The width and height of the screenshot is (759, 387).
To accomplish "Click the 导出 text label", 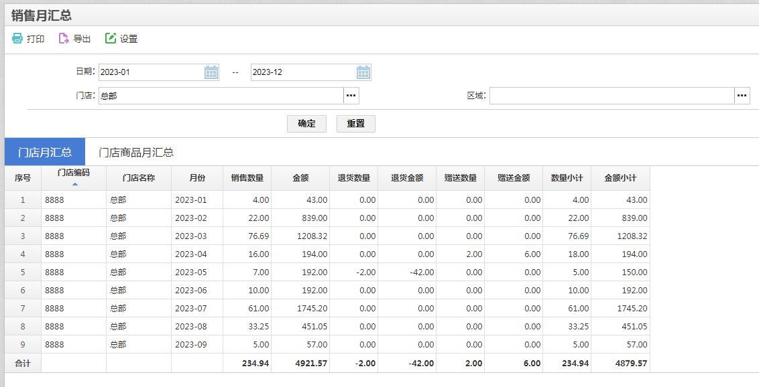I will tap(82, 39).
